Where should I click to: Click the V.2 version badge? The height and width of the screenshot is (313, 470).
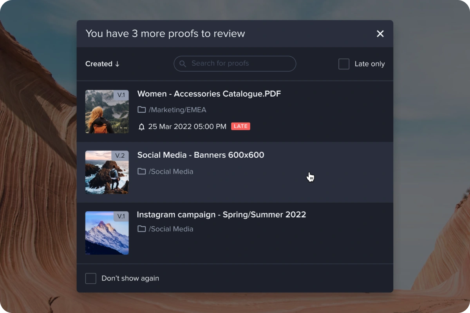coord(120,156)
